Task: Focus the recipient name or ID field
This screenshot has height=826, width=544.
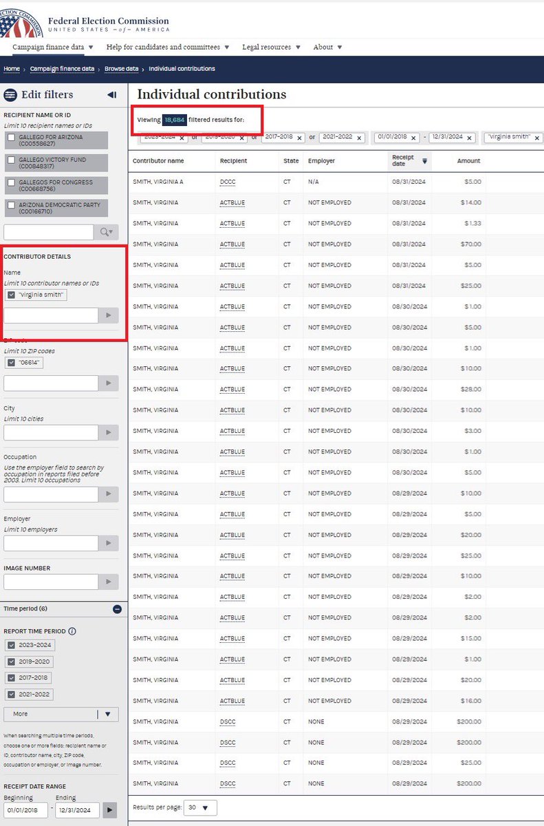Action: pos(49,232)
